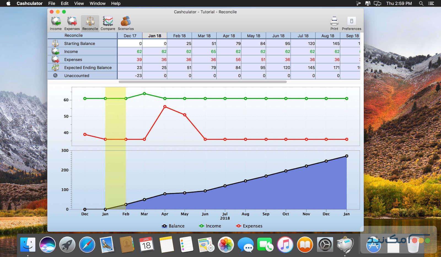Open the Expenses view in toolbar
The image size is (441, 257).
click(72, 23)
